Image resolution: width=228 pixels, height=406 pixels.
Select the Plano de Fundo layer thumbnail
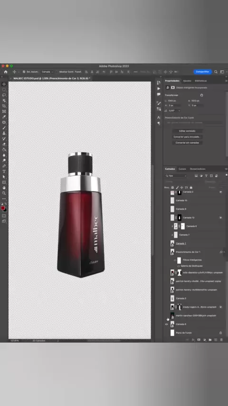point(172,333)
